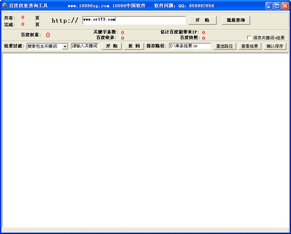Click the 请输入关键词 keyword input
The height and width of the screenshot is (234, 291).
(85, 46)
